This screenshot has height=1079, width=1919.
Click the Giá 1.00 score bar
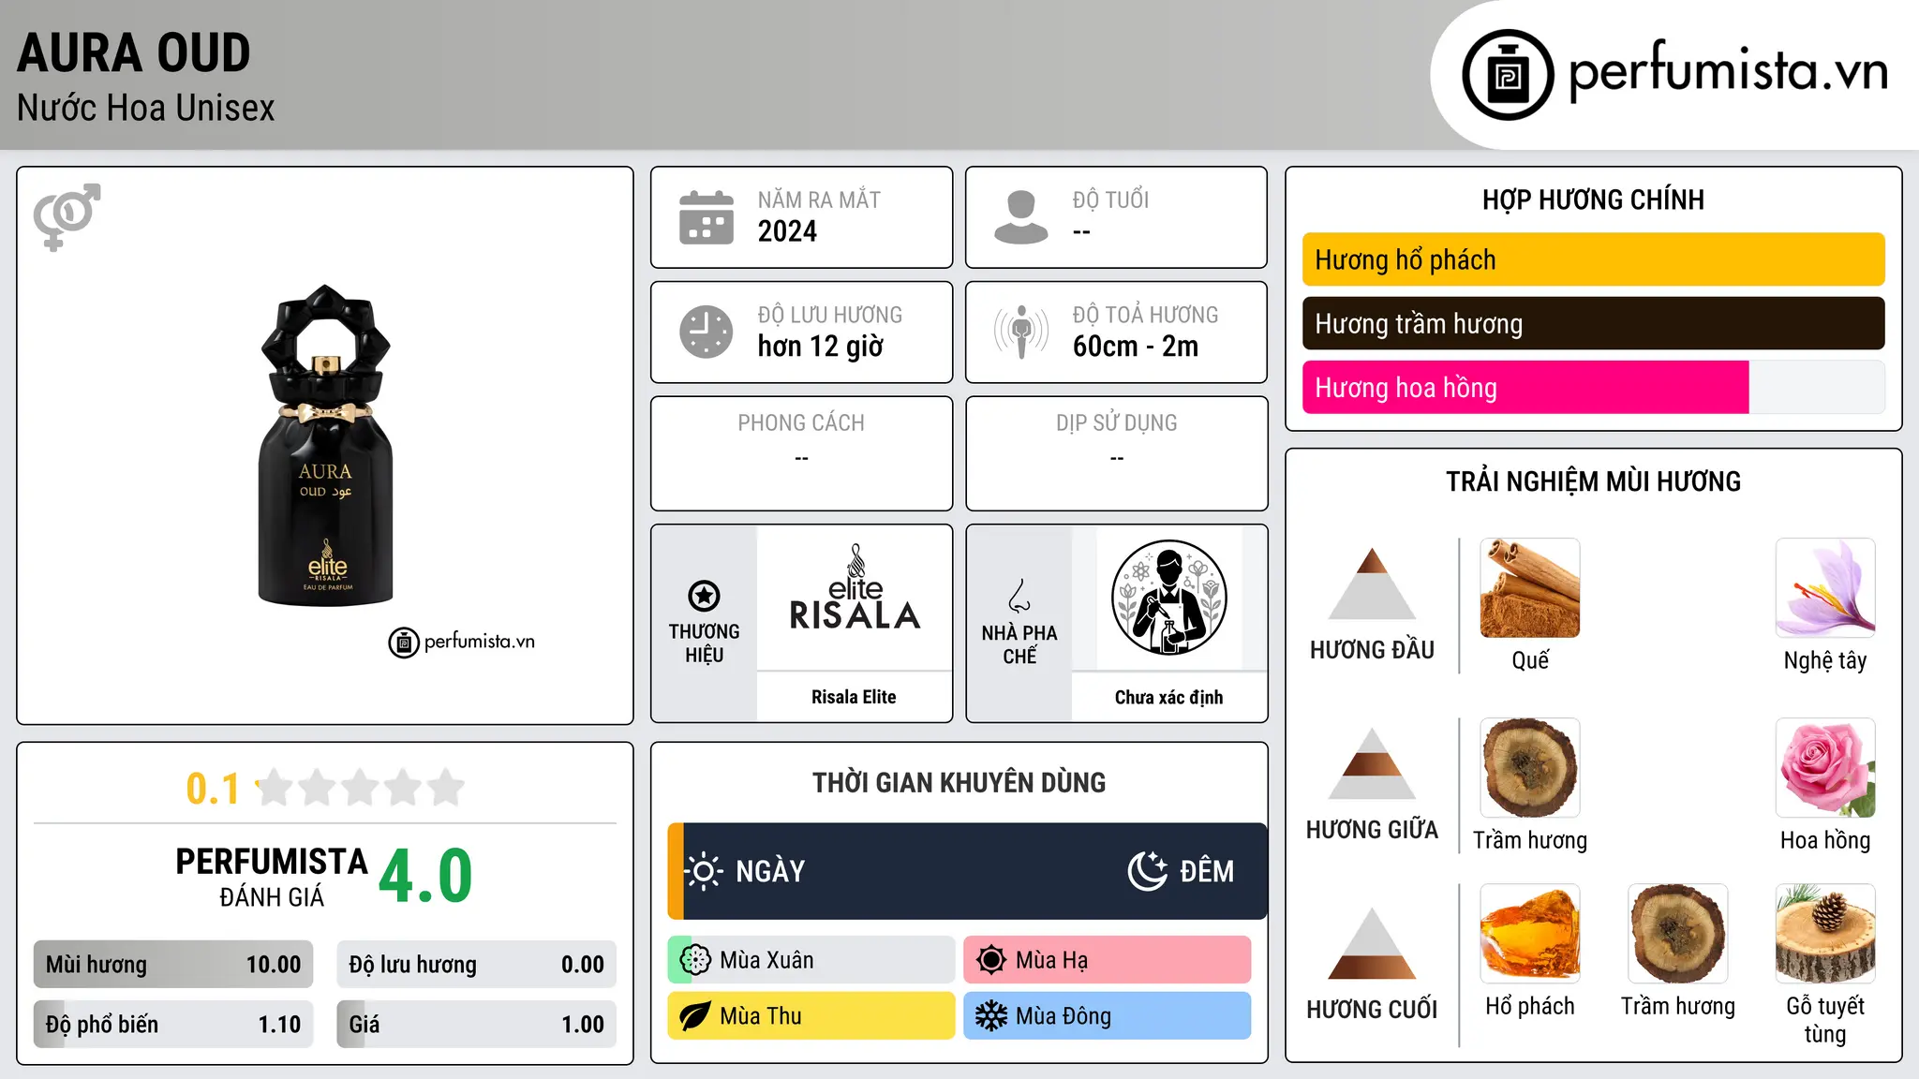477,1025
